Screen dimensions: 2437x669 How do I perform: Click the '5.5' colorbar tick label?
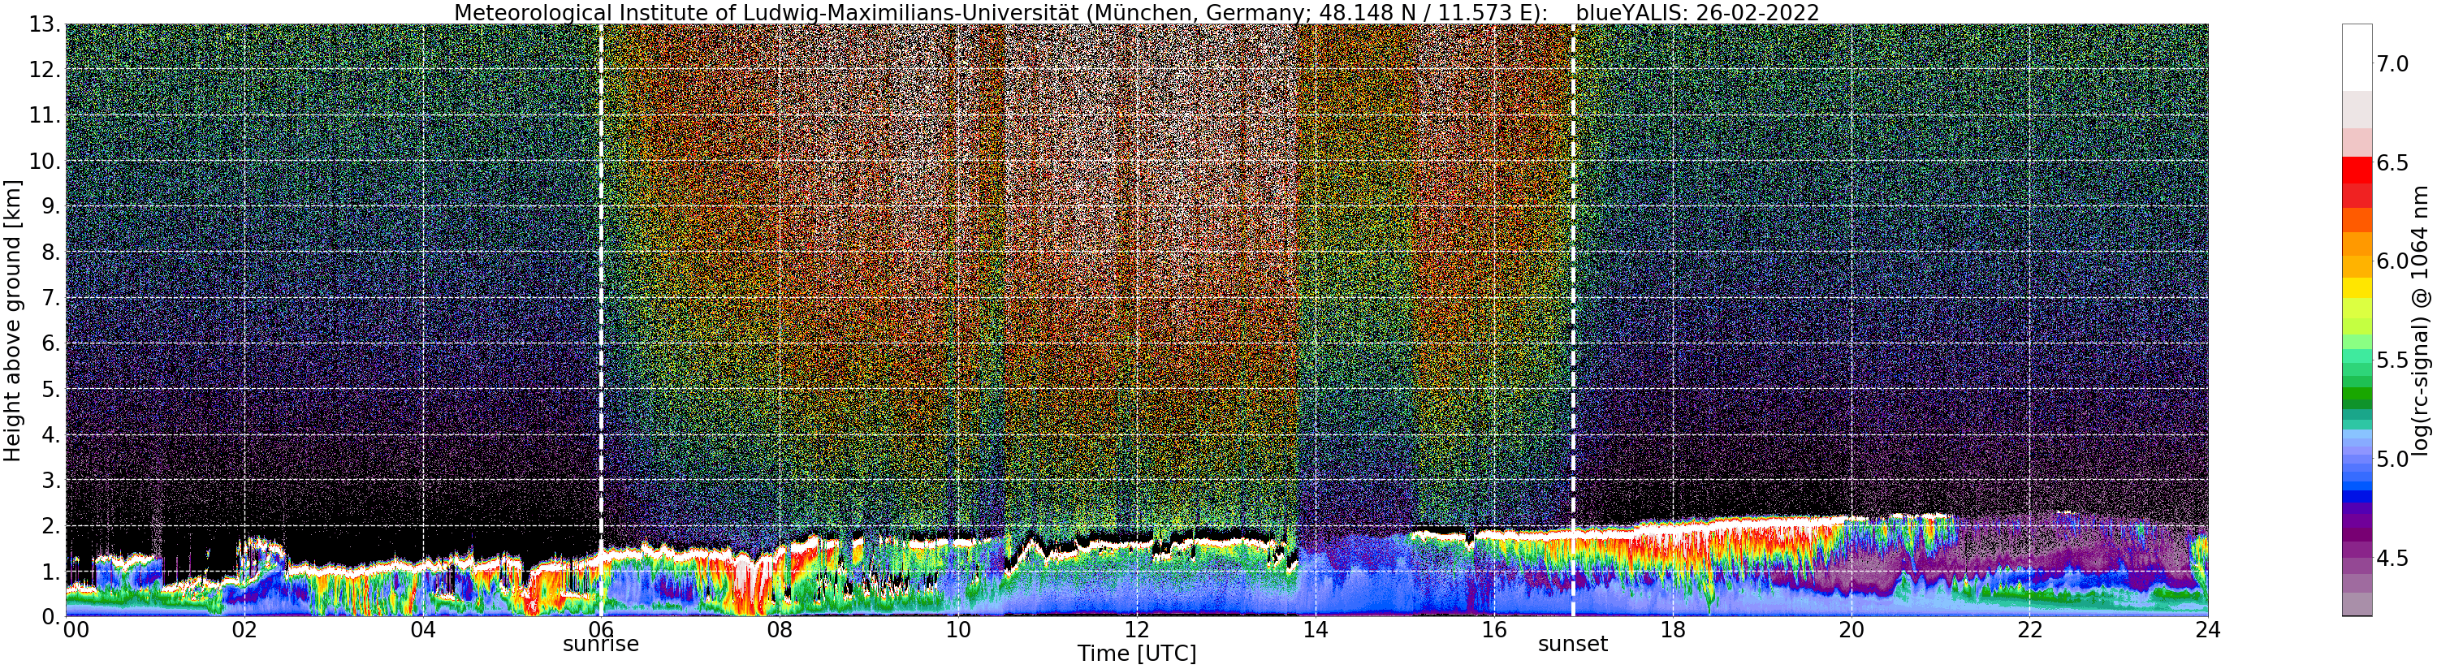(2392, 360)
